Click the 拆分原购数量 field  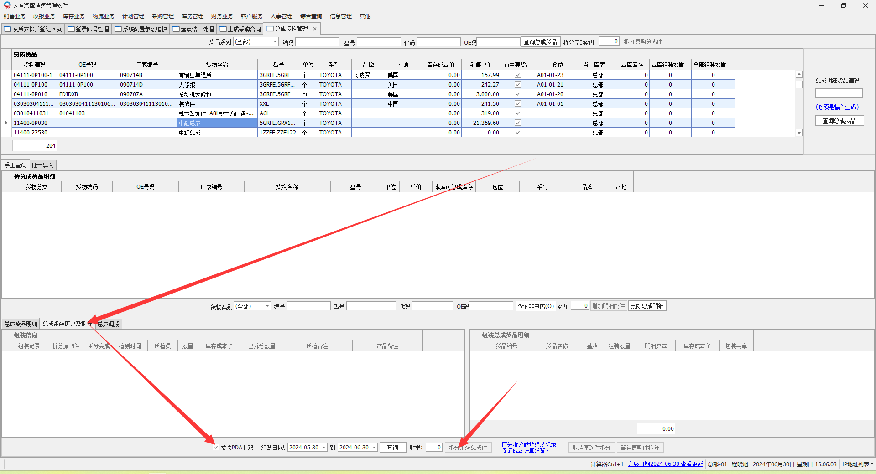point(609,41)
